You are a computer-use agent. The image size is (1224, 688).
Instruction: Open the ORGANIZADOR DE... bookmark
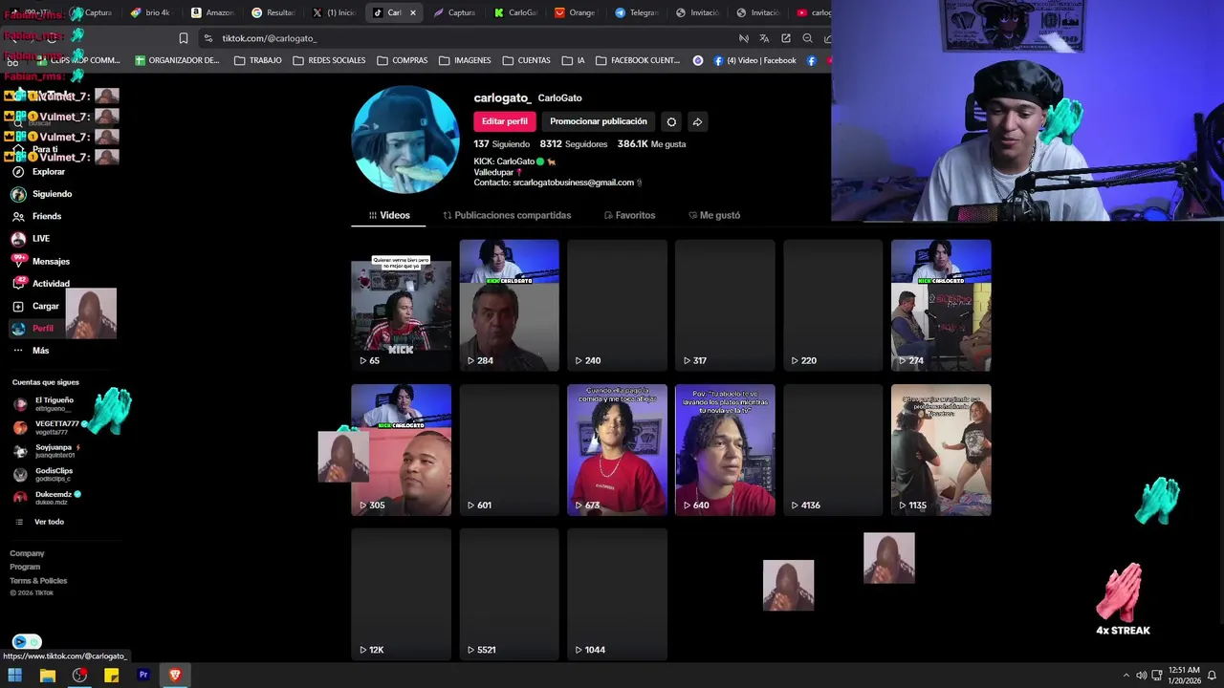[x=177, y=60]
